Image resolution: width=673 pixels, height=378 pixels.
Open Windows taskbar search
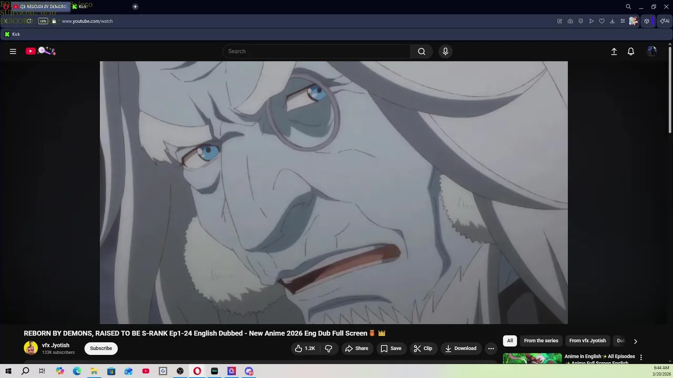coord(25,371)
